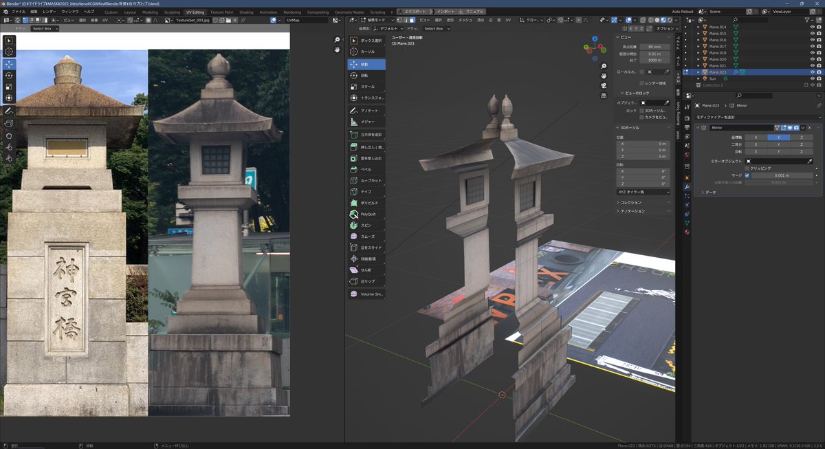
Task: Expand the Sun item in outliner
Action: point(698,78)
